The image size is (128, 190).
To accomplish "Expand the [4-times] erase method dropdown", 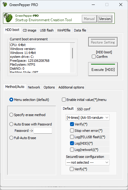I will click(x=88, y=118).
